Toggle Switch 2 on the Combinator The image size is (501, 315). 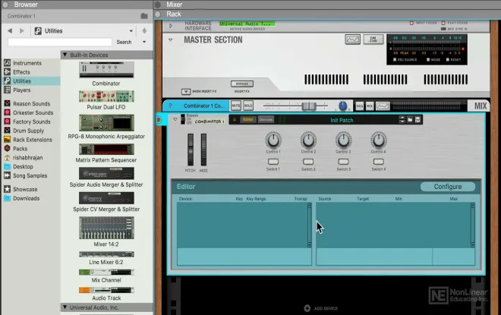(308, 162)
